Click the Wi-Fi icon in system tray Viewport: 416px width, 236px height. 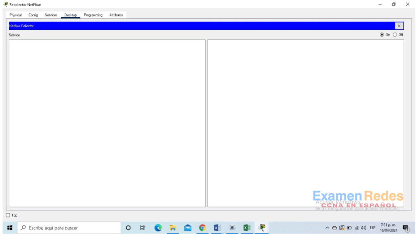tap(357, 227)
